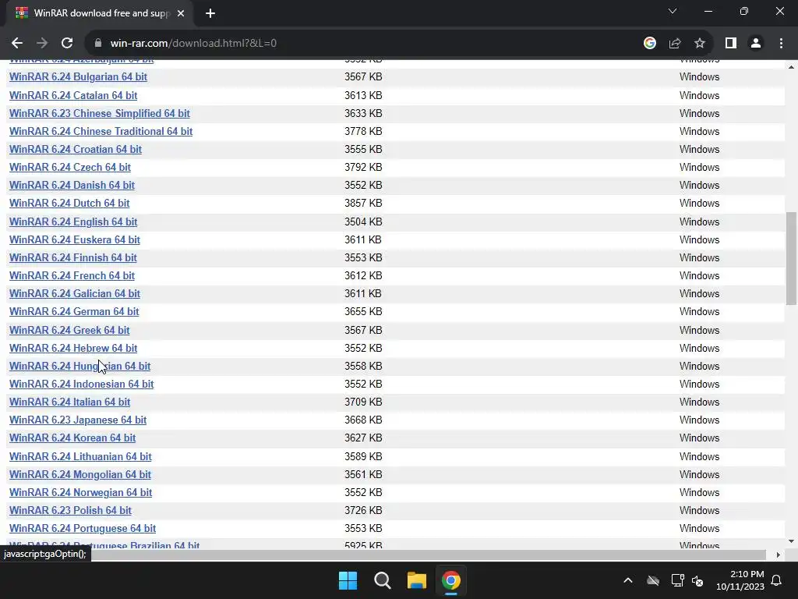Viewport: 798px width, 599px height.
Task: Select the WinRAR download tab
Action: coord(100,13)
